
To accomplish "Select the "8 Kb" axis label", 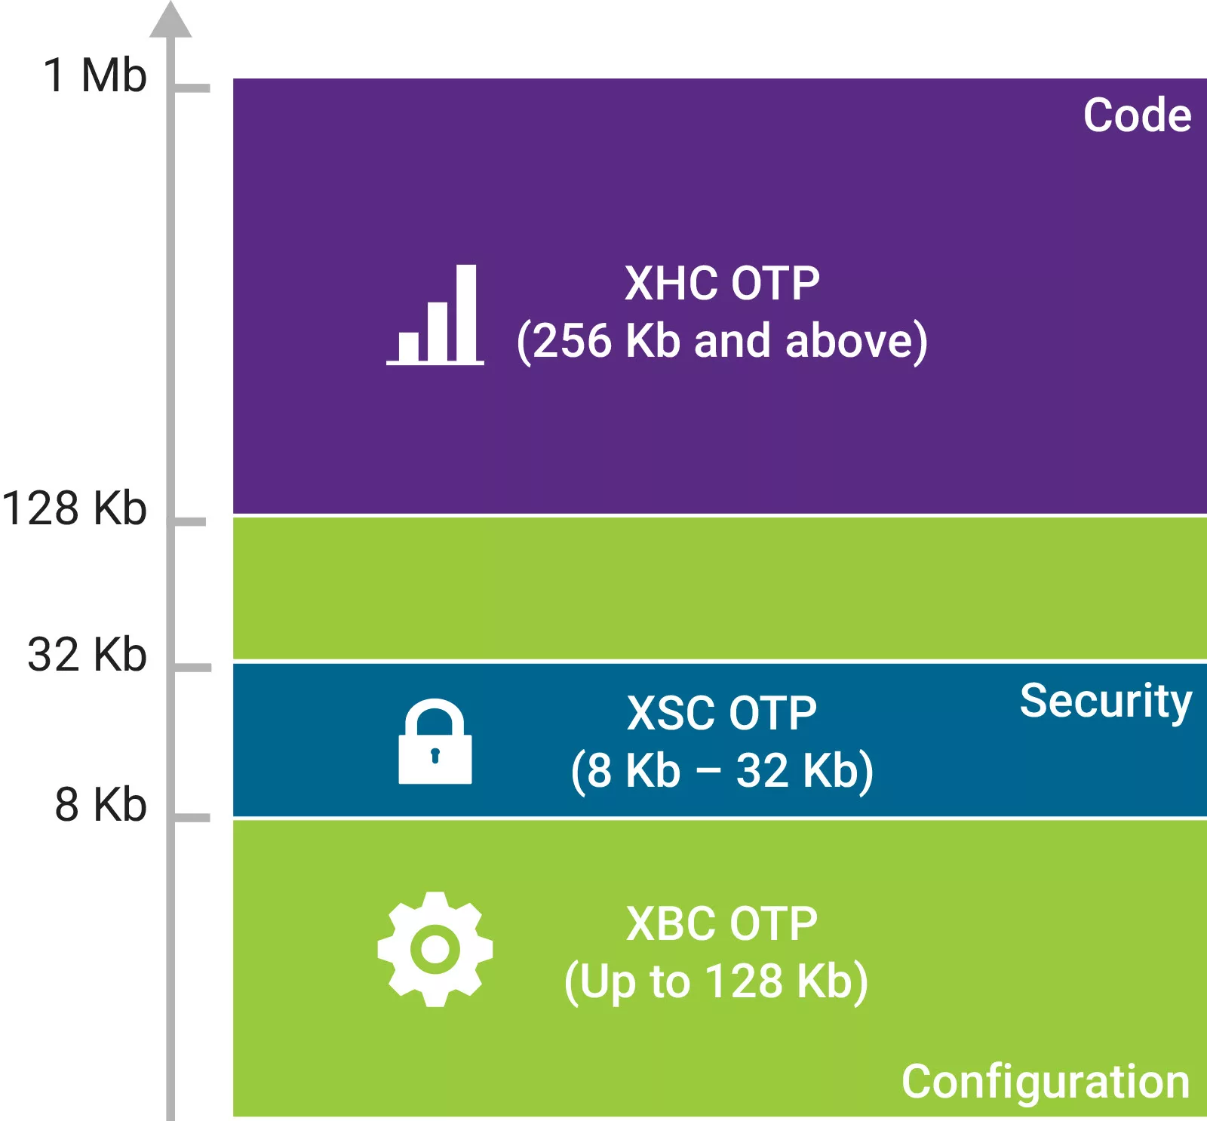I will pos(100,804).
